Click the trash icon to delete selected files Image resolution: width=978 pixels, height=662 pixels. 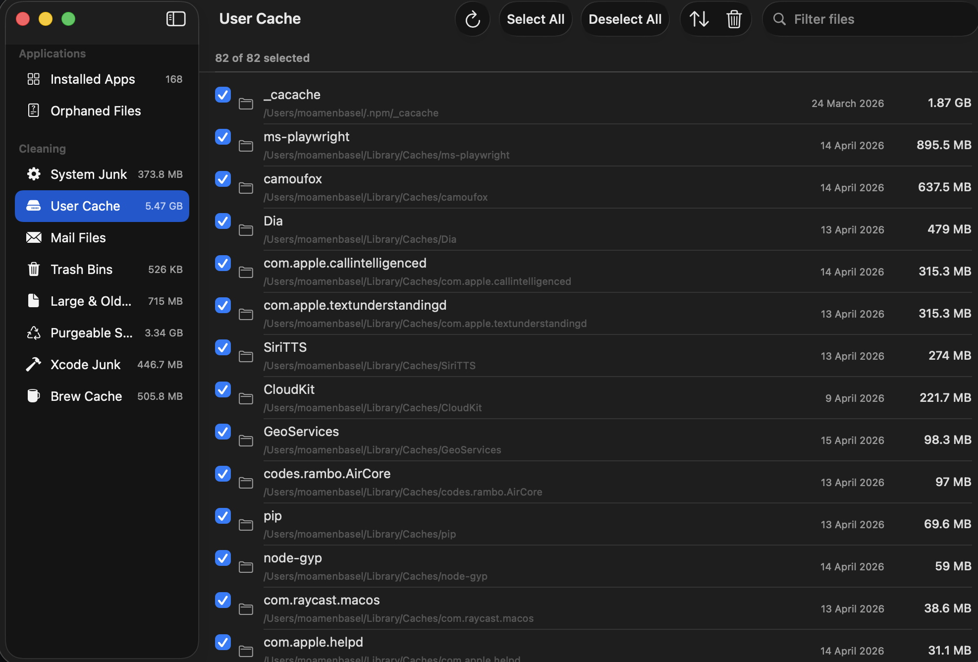[x=734, y=19]
